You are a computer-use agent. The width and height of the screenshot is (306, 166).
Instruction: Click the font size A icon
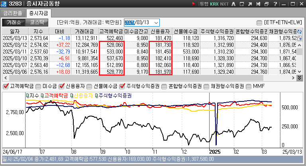point(233,4)
